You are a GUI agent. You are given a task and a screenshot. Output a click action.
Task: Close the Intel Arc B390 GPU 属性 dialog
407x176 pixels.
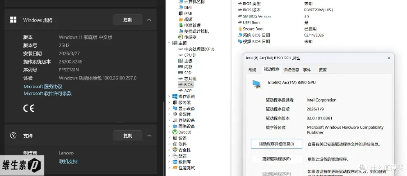(389, 58)
